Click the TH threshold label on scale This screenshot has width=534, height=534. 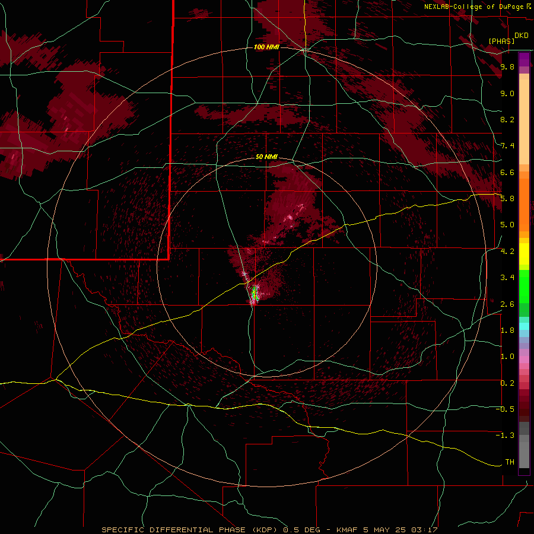510,462
